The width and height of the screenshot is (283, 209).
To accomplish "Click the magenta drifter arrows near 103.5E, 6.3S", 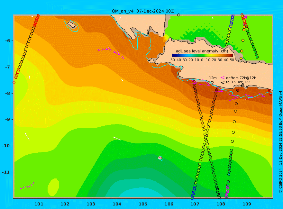I will point(111,52).
